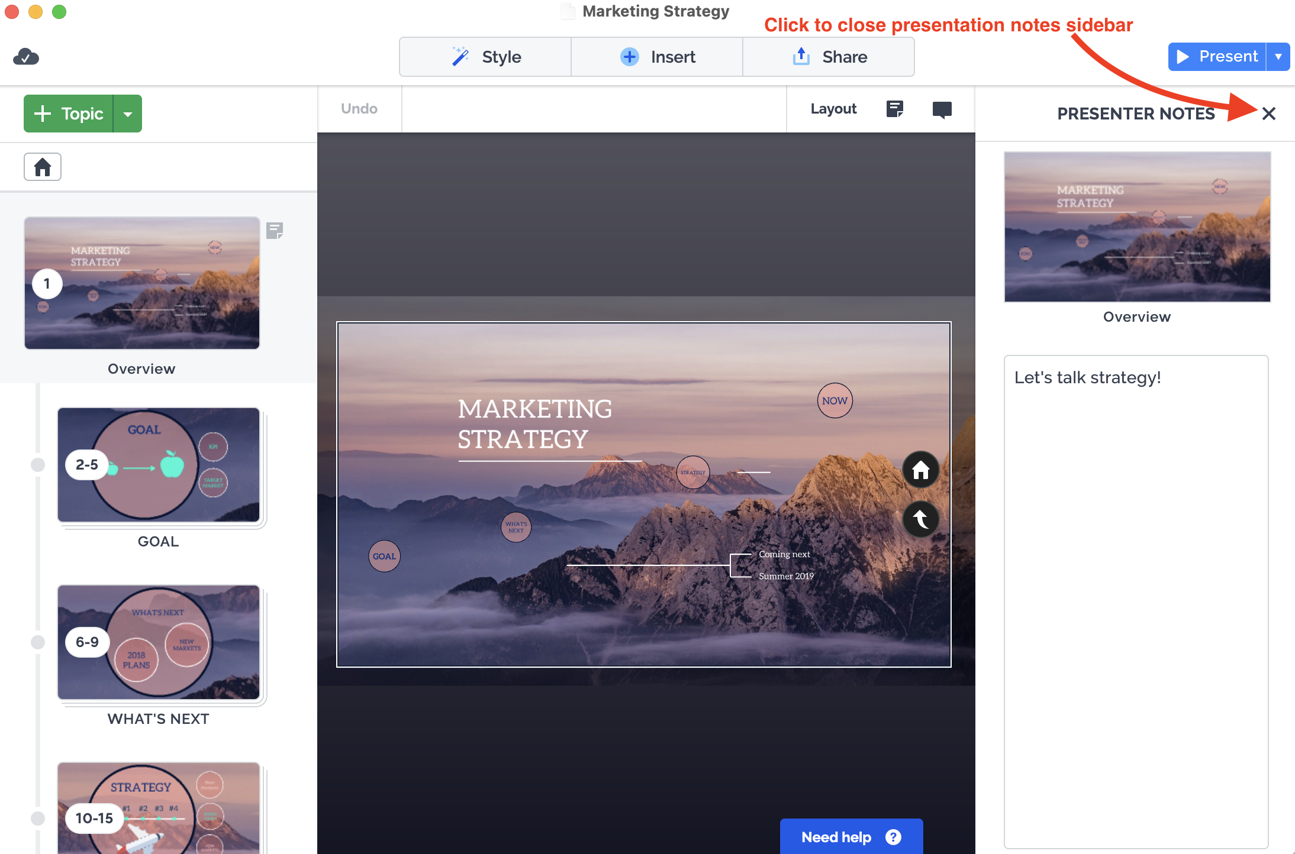Toggle the comments speech bubble icon
Image resolution: width=1295 pixels, height=854 pixels.
point(942,109)
